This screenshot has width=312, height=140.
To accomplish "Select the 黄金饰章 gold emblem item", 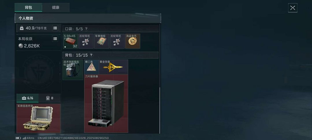I will click(114, 67).
